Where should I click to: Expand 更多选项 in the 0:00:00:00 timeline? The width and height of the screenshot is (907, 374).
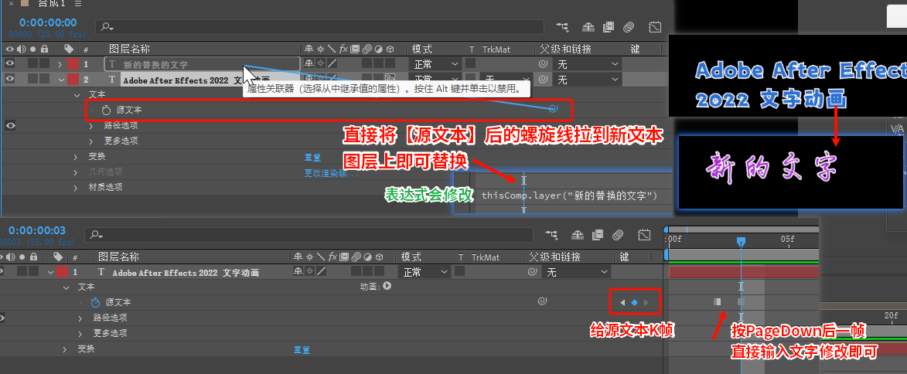91,141
